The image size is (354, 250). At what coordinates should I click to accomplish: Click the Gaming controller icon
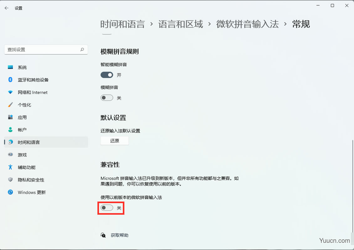tap(10, 154)
